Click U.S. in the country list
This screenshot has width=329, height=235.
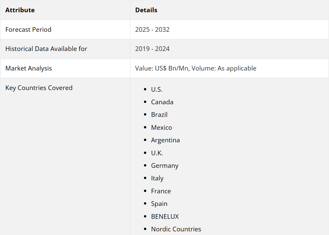coord(157,89)
